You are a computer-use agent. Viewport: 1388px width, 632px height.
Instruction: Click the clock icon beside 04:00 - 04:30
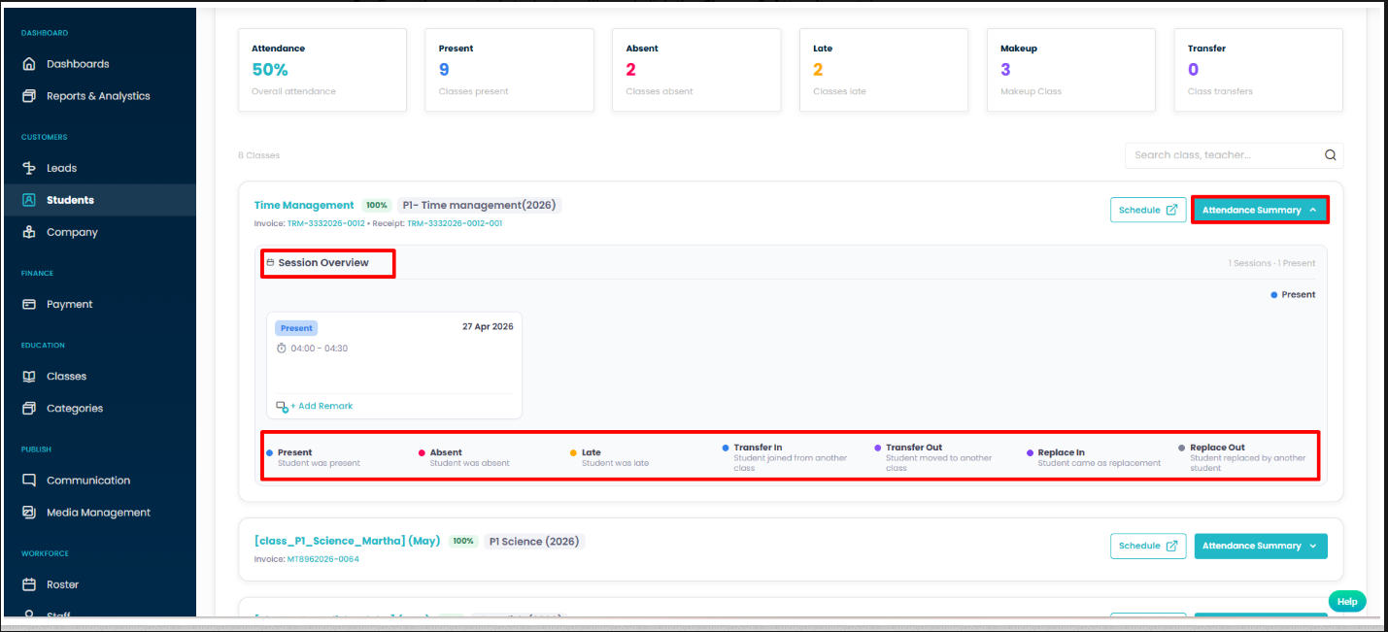pyautogui.click(x=282, y=348)
